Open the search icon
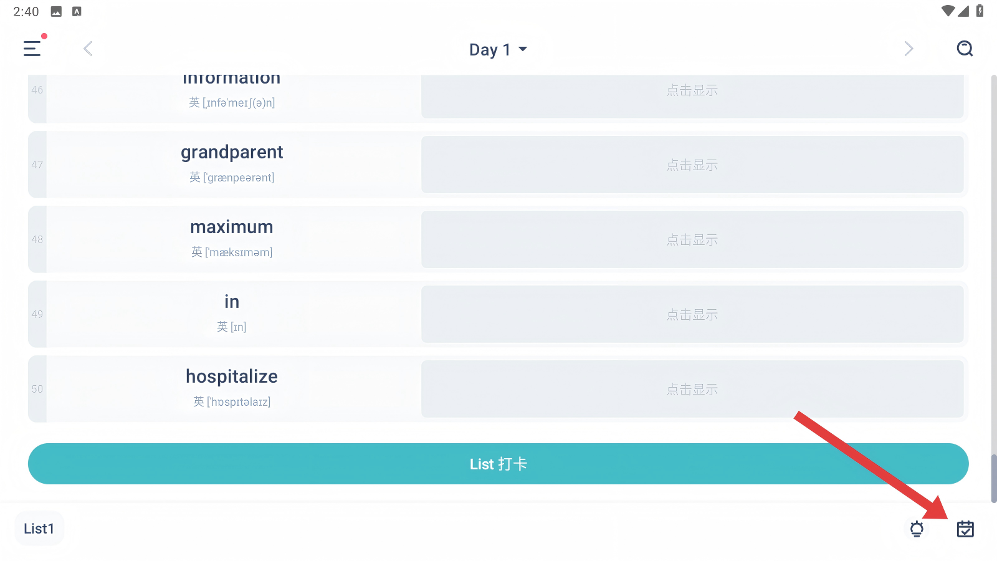Viewport: 997px width, 561px height. [x=965, y=49]
